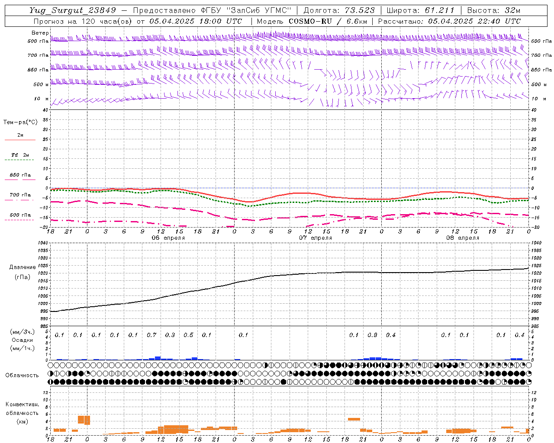Click the "Осадки" precipitation label

pos(22,340)
